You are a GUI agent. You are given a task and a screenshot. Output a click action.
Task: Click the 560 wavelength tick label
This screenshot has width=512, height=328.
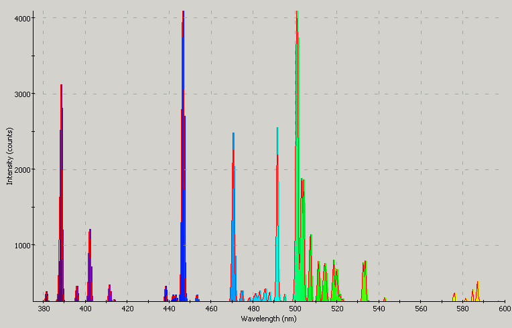[x=421, y=309]
